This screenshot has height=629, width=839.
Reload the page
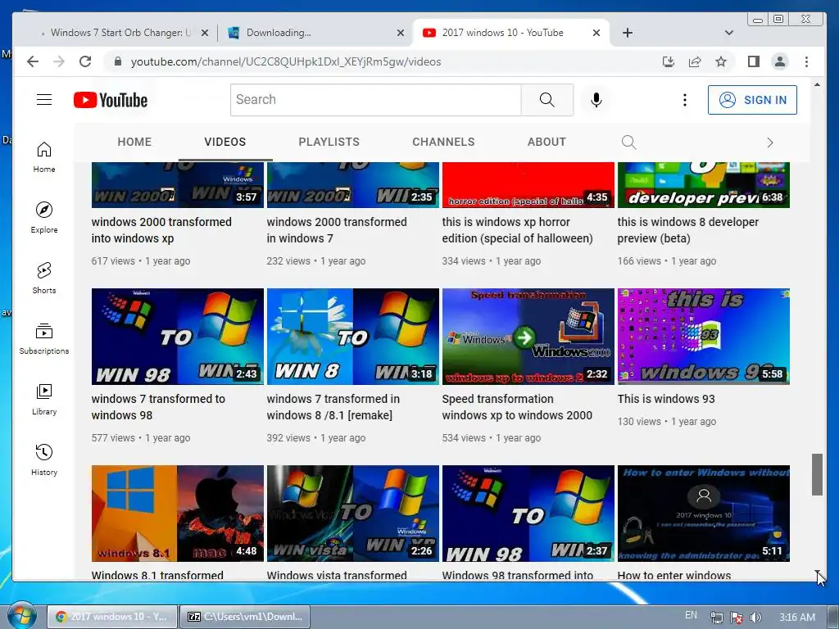click(x=85, y=61)
